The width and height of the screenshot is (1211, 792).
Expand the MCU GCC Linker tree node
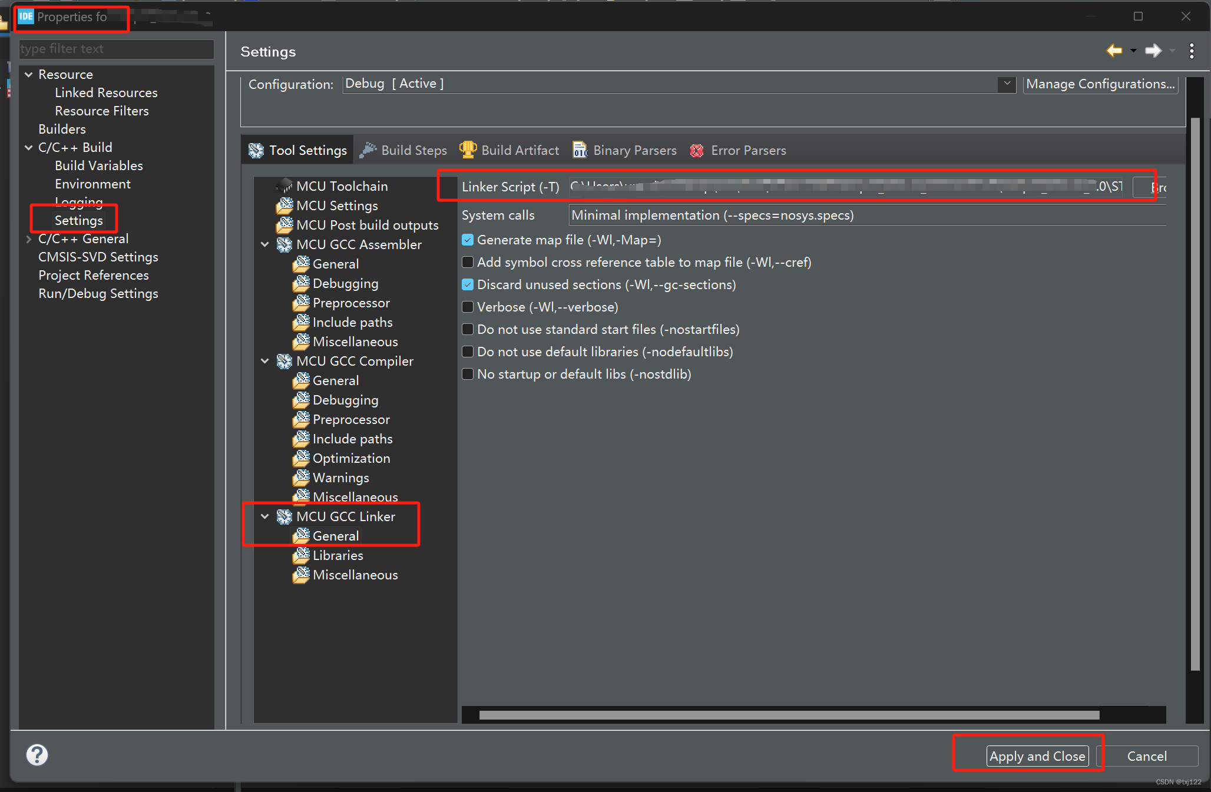(x=265, y=516)
